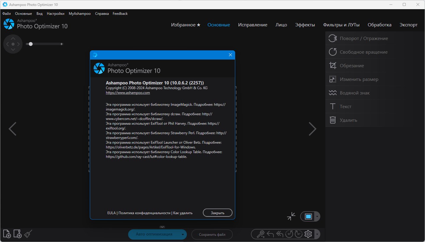
Task: Open the Feedback menu
Action: pos(120,14)
